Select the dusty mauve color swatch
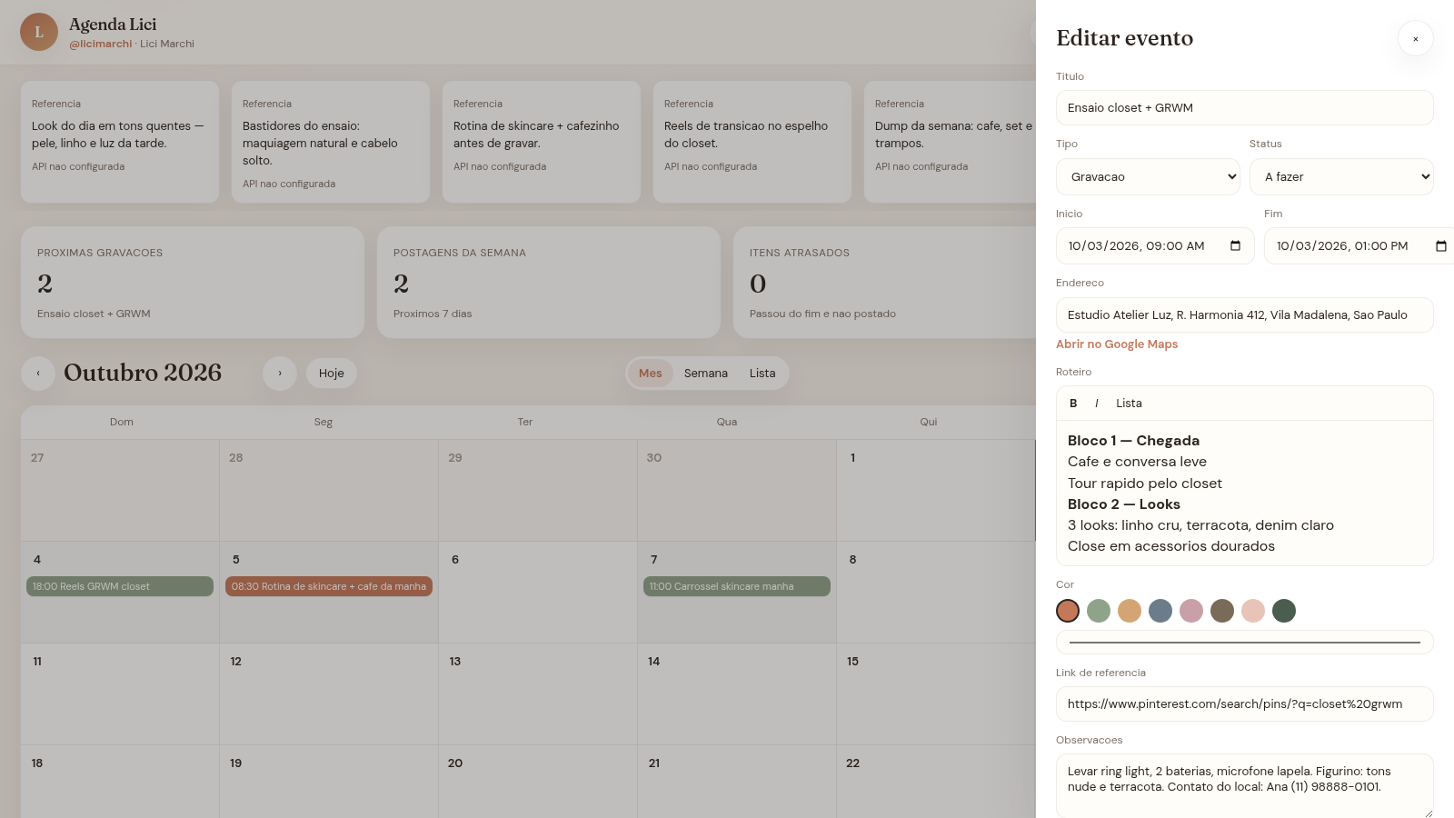Viewport: 1454px width, 818px height. tap(1191, 611)
